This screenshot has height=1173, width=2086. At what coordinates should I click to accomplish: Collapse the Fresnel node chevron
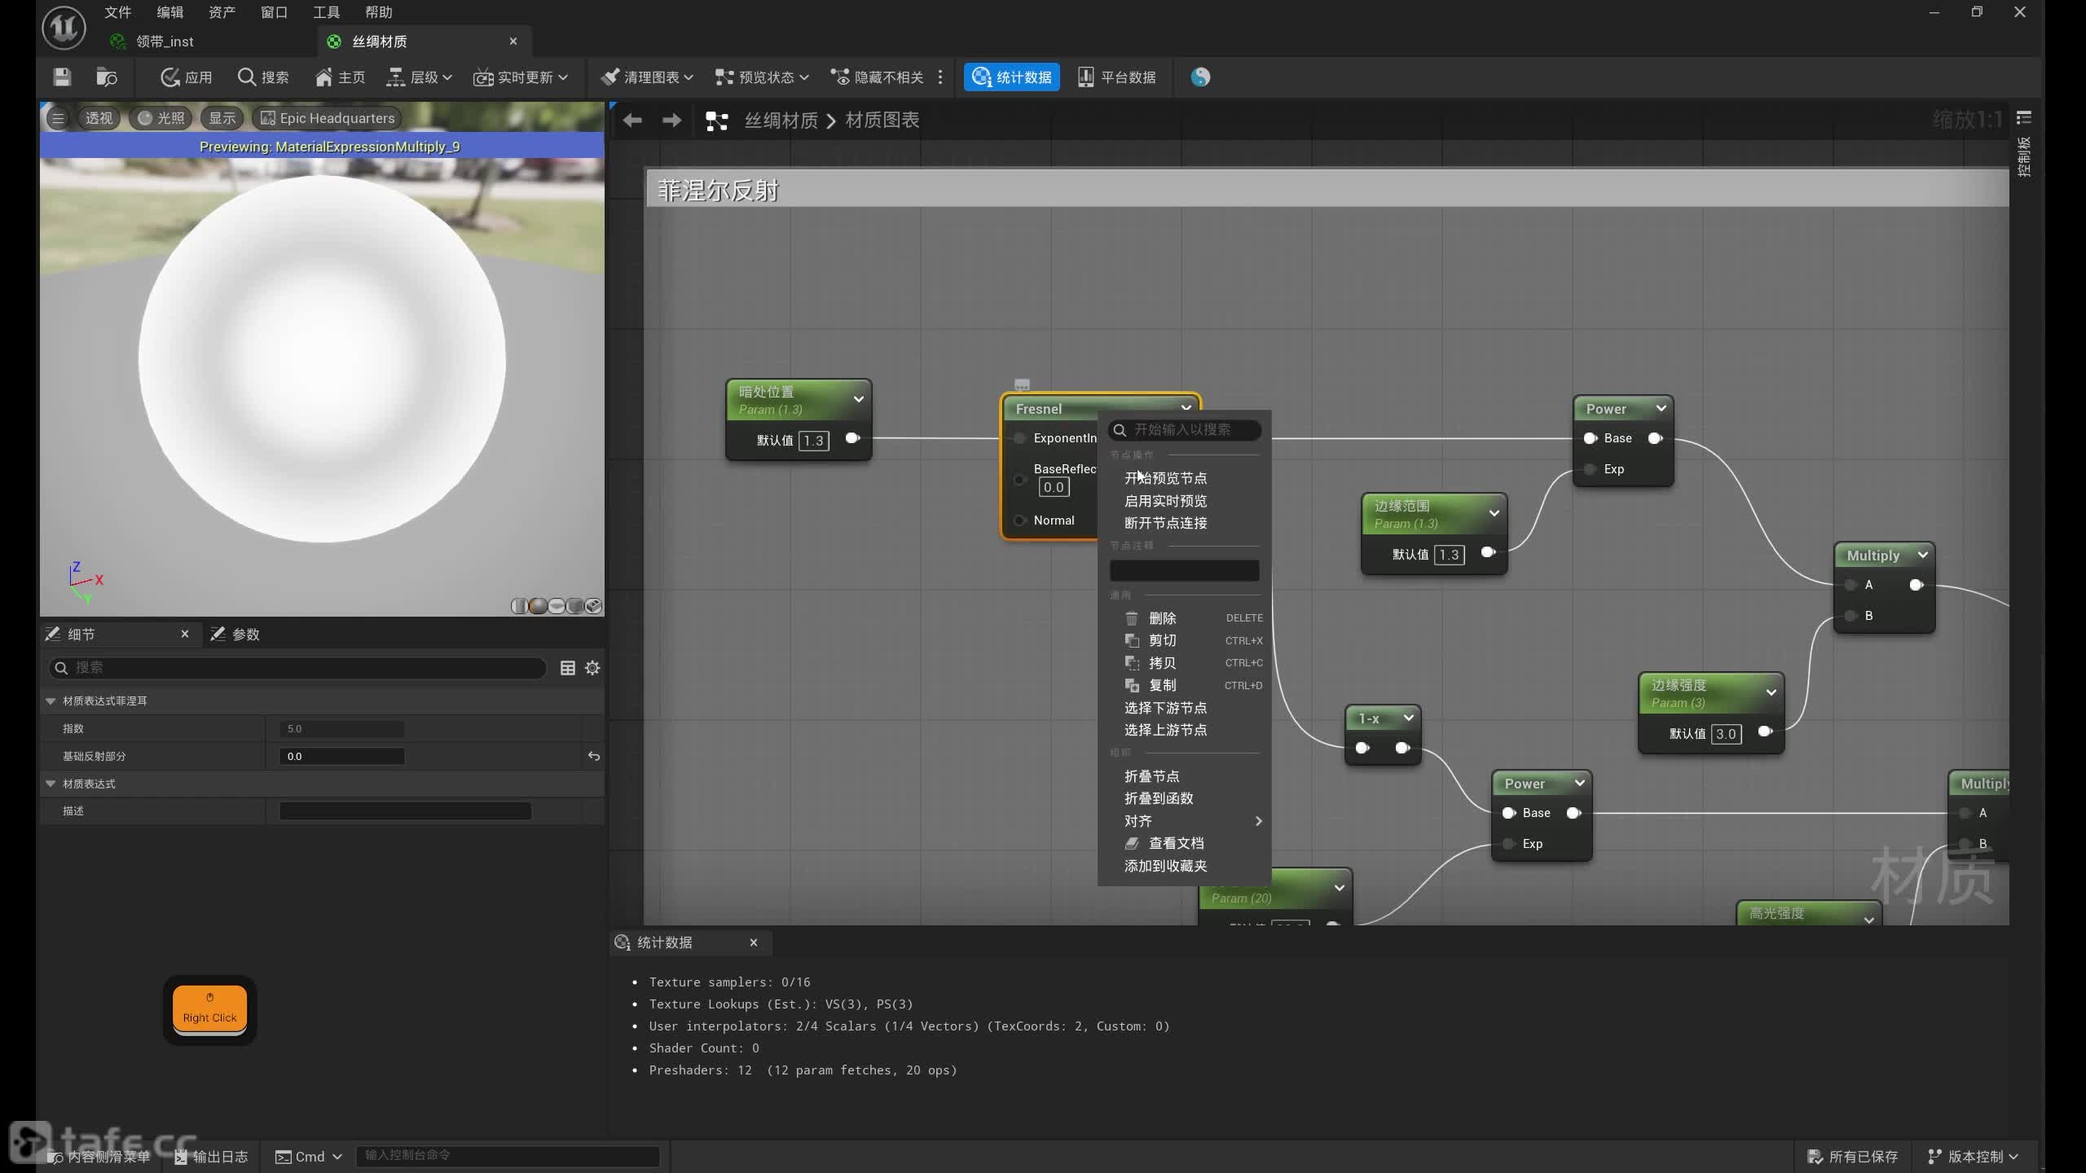(x=1186, y=408)
